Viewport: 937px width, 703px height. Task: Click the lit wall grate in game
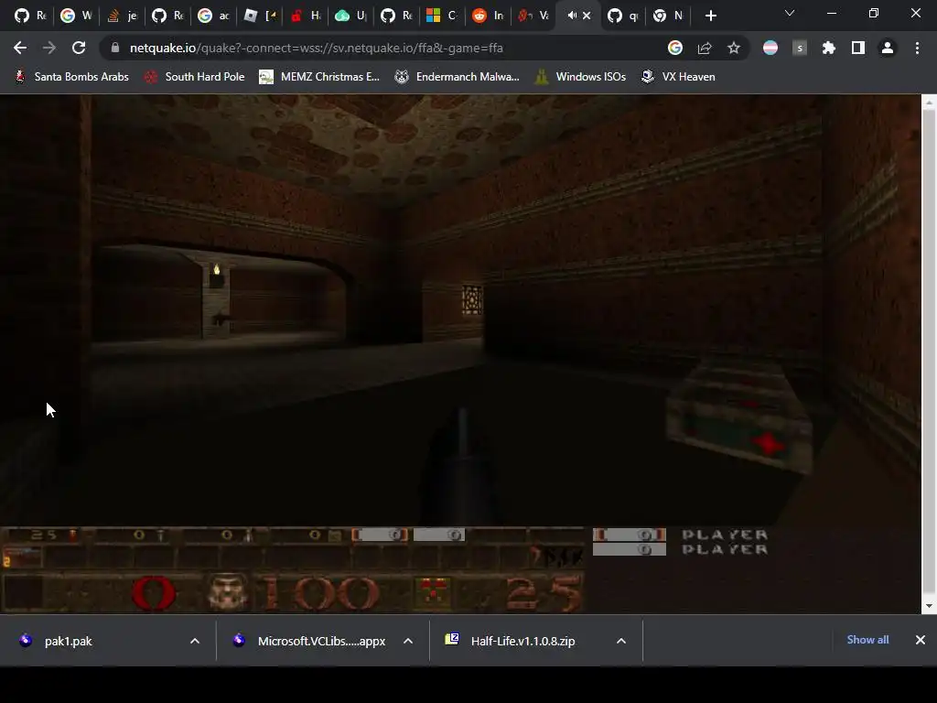(x=471, y=300)
